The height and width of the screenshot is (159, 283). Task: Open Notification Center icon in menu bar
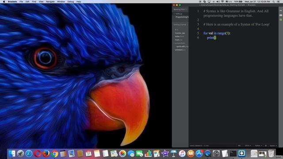tap(279, 2)
